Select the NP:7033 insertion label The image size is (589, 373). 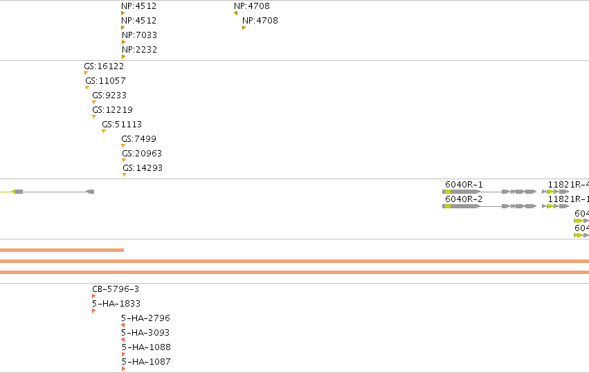tap(139, 35)
